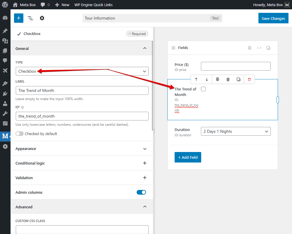The width and height of the screenshot is (292, 234).
Task: Duplicate field using copy icon in toolbar
Action: [x=239, y=79]
